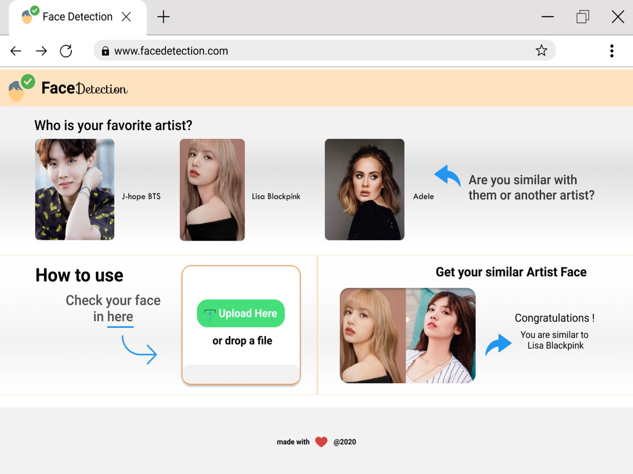Click the address bar URL field
This screenshot has width=633, height=474.
click(x=324, y=51)
